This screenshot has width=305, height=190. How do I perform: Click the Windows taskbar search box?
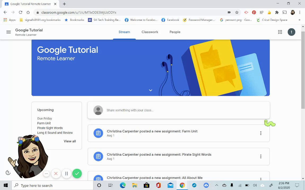(x=52, y=185)
